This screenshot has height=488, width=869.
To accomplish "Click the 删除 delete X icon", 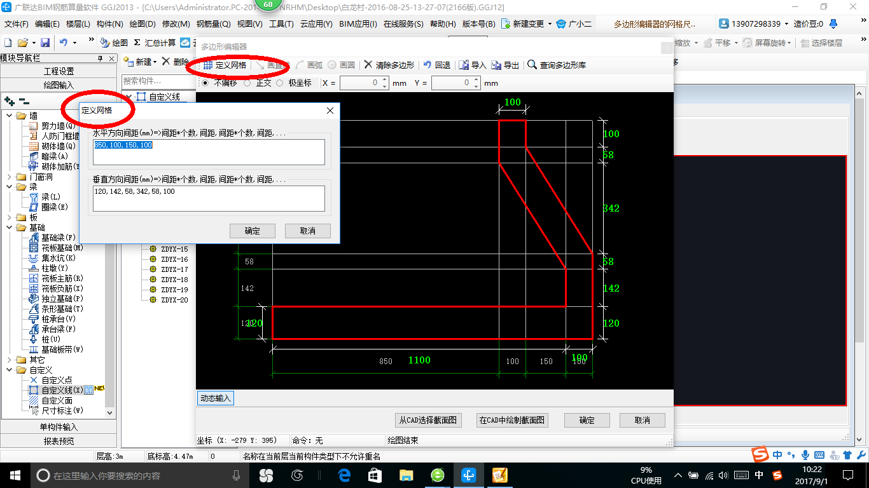I will point(165,62).
